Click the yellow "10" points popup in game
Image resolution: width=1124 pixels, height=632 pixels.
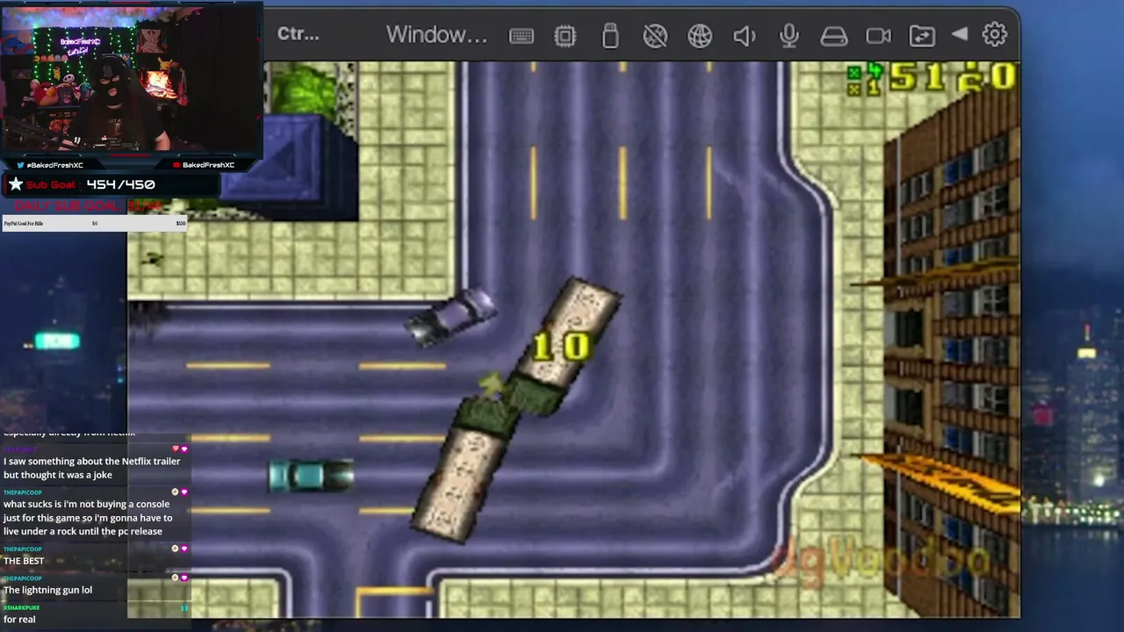coord(561,346)
